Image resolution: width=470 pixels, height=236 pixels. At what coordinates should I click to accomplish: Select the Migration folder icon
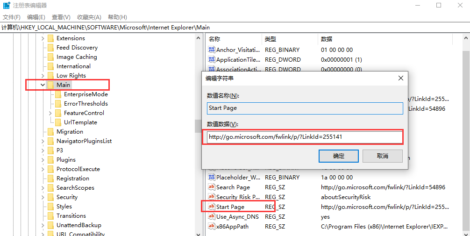[50, 132]
